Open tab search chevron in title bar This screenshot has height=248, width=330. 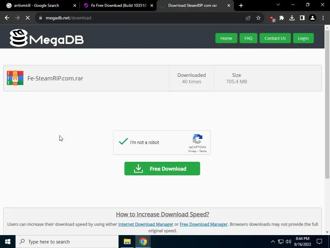click(x=278, y=5)
